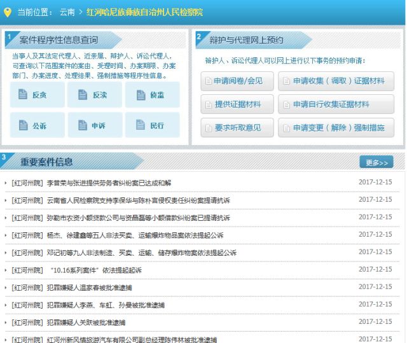Open 李燕、车虹、孙曼被批准逮捕 item
Screen dimensions: 407x343
pyautogui.click(x=106, y=305)
